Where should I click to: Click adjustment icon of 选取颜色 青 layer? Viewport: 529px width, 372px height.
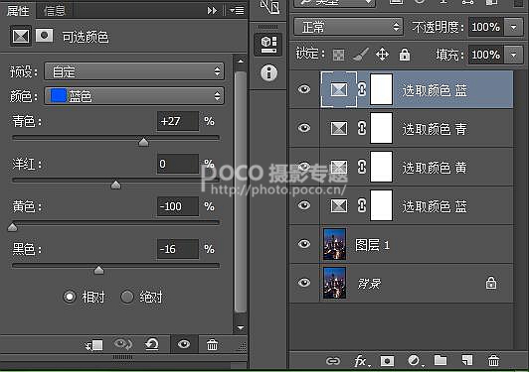(x=339, y=129)
